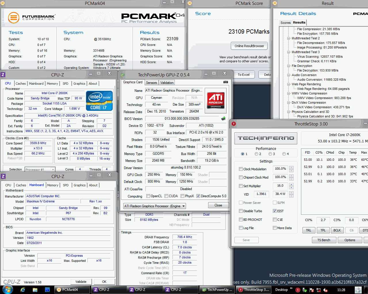This screenshot has height=294, width=368.
Task: Open Windows Explorer folder taskbar icon
Action: (x=35, y=290)
